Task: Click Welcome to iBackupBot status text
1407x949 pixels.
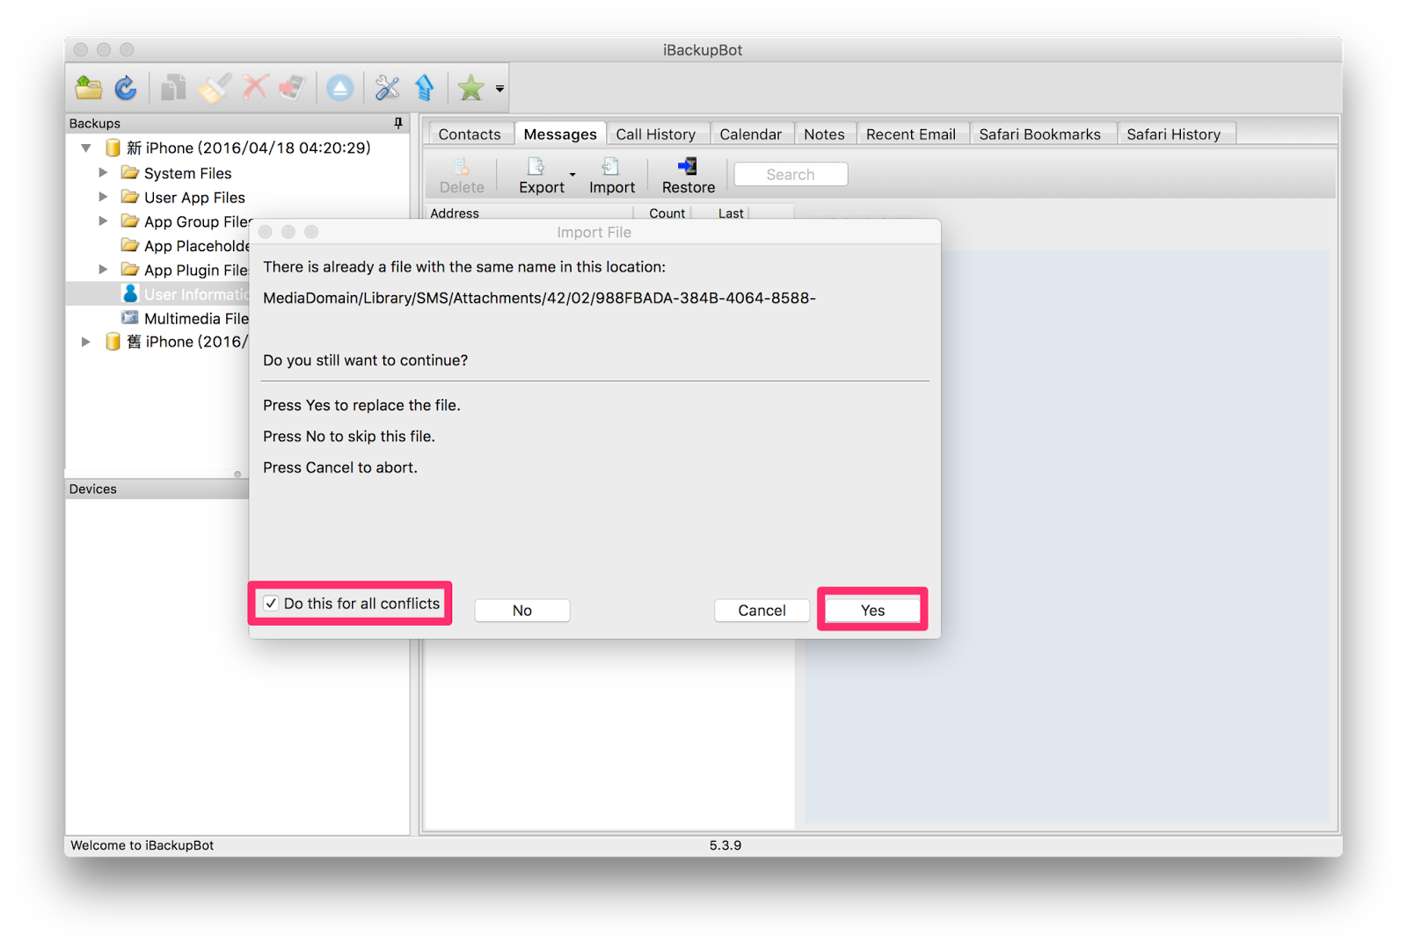Action: tap(142, 845)
